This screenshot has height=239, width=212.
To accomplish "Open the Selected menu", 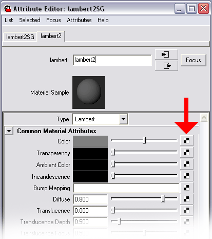I will click(x=30, y=20).
